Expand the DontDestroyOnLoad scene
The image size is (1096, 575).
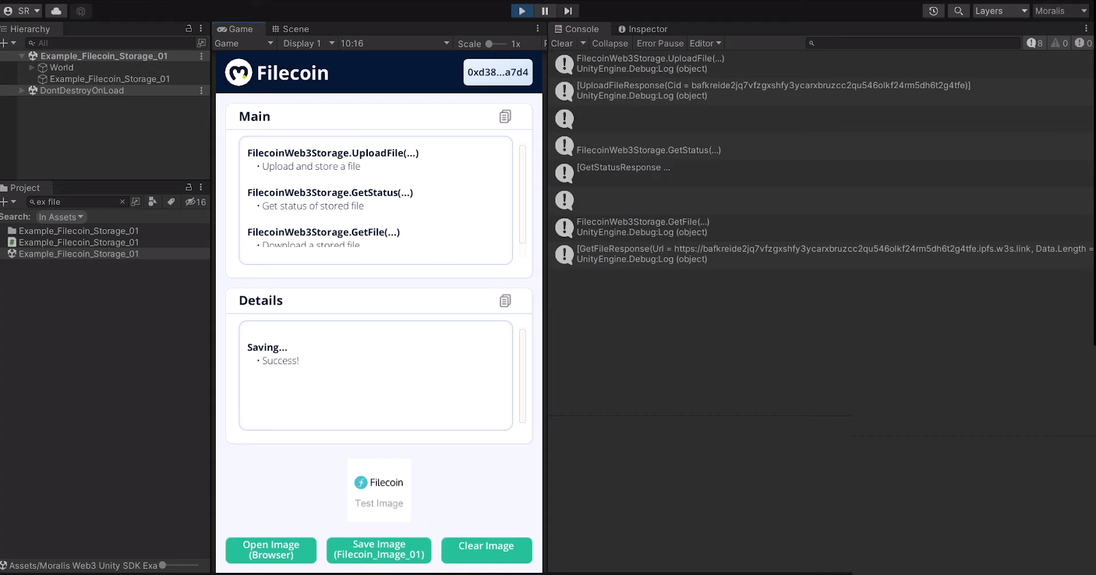tap(22, 90)
